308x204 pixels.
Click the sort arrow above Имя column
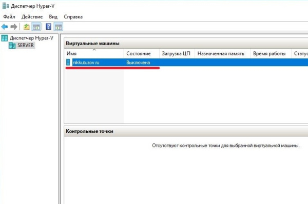[x=94, y=50]
